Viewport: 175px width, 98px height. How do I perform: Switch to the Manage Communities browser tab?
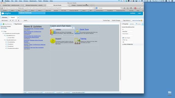(34, 5)
